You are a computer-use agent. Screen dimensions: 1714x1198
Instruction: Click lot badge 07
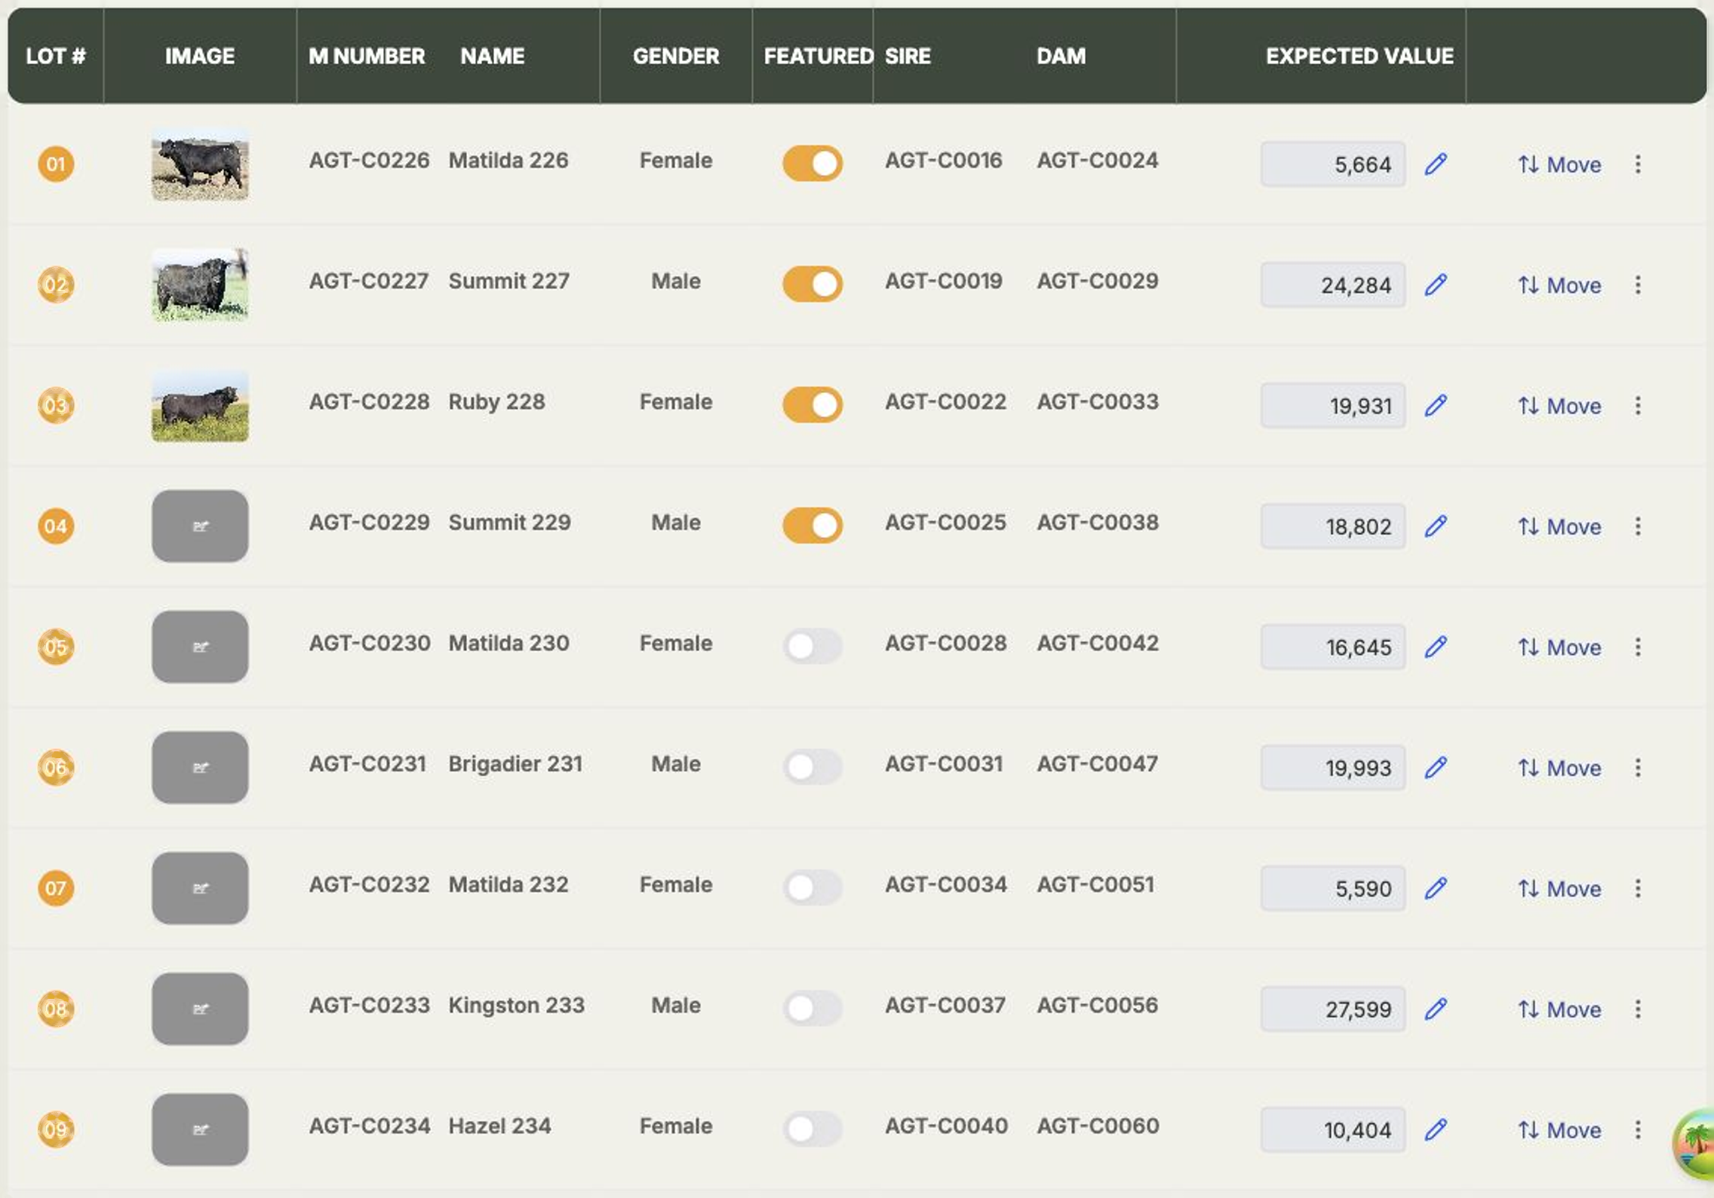[56, 888]
